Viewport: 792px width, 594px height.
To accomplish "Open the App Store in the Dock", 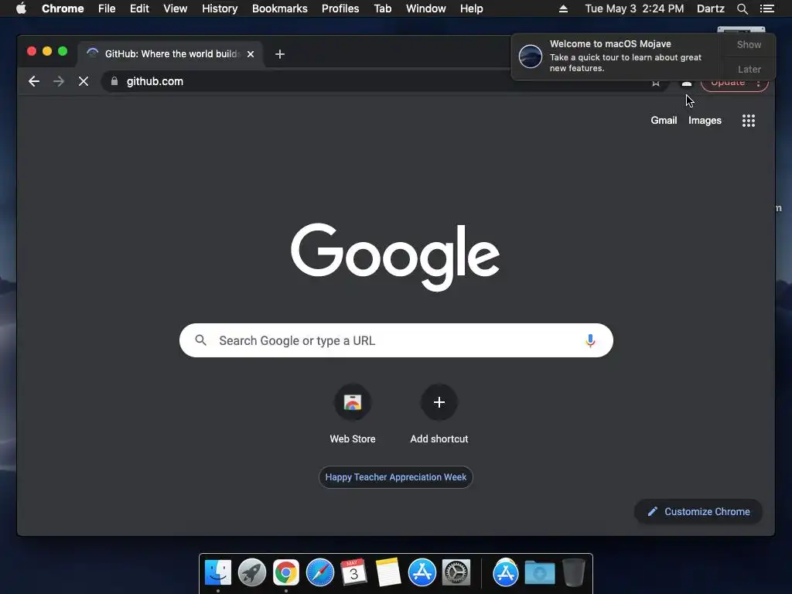I will pyautogui.click(x=422, y=573).
